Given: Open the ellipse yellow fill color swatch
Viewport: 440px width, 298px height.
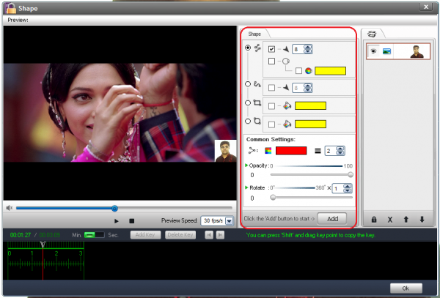Looking at the screenshot, I should (310, 124).
